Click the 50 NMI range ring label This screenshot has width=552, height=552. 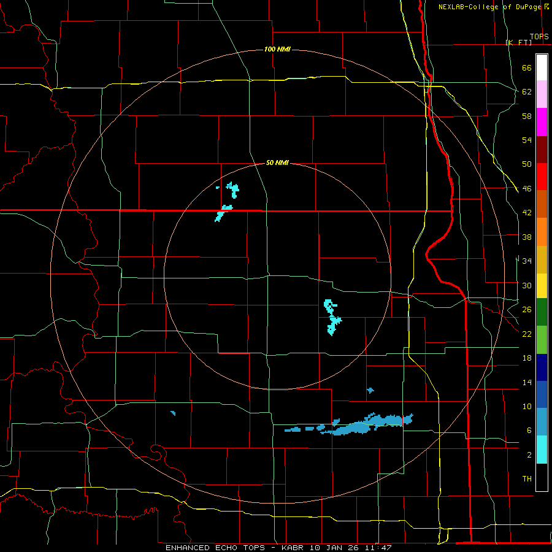coord(277,163)
